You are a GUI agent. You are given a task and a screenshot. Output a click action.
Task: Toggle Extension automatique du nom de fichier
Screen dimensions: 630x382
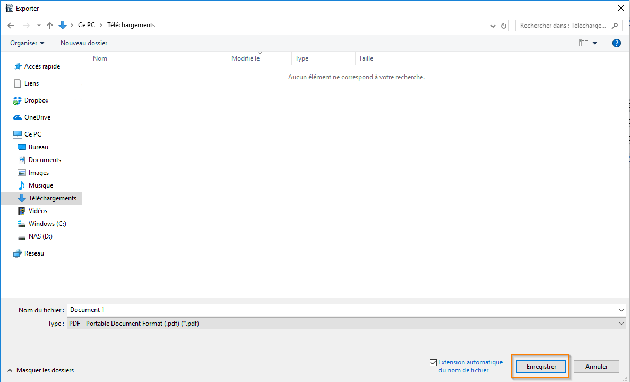(433, 363)
